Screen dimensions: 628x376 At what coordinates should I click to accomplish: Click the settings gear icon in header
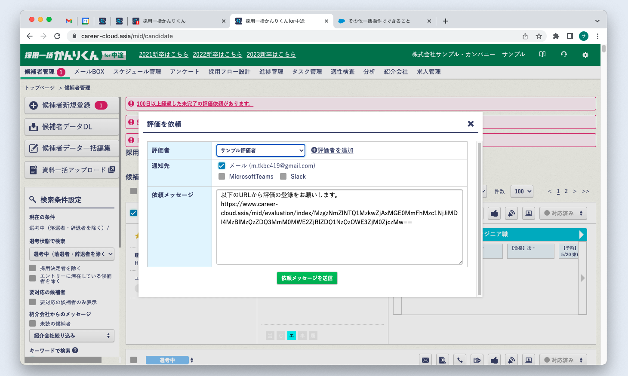tap(585, 55)
